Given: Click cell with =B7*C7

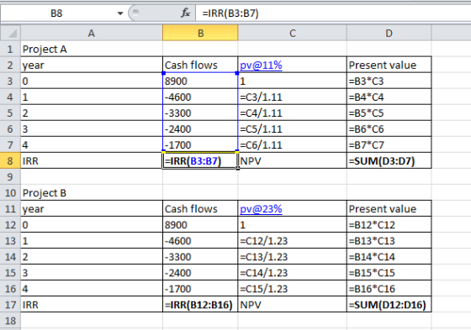Looking at the screenshot, I should (389, 145).
